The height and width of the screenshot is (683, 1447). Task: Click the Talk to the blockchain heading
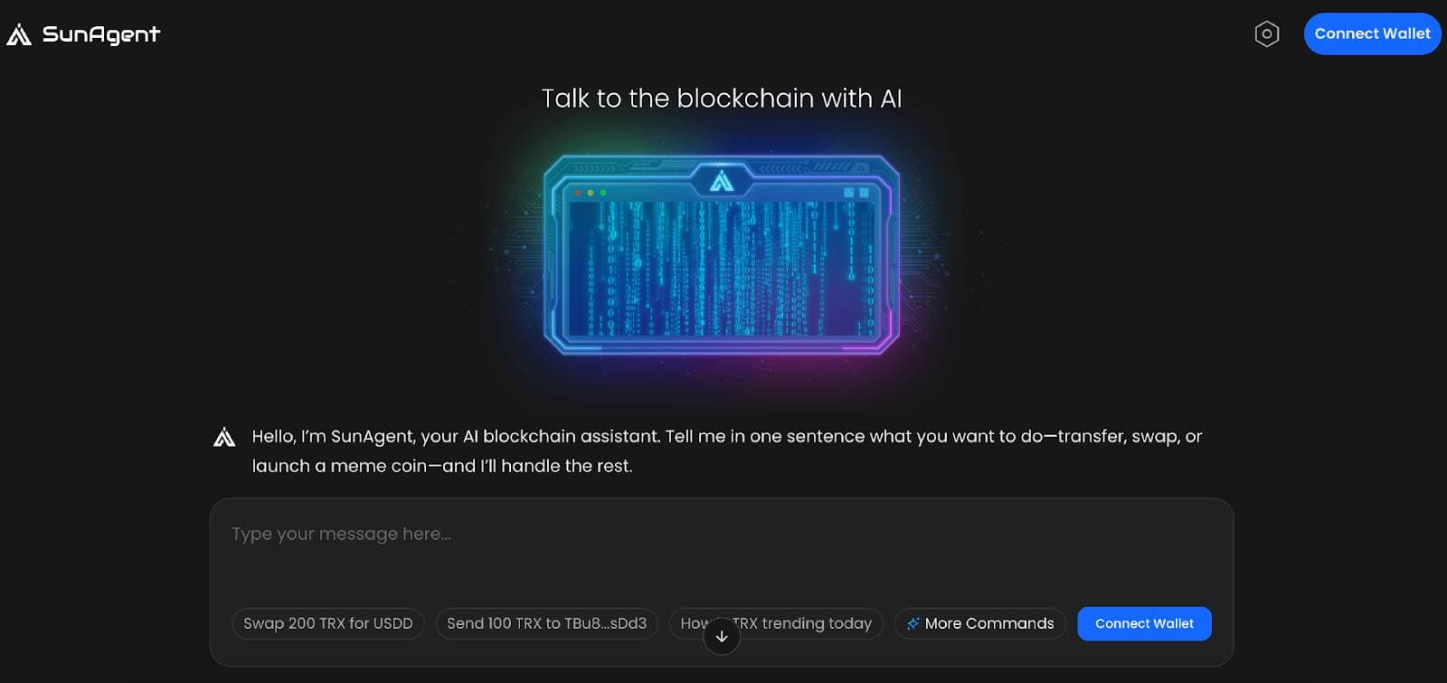(x=722, y=98)
